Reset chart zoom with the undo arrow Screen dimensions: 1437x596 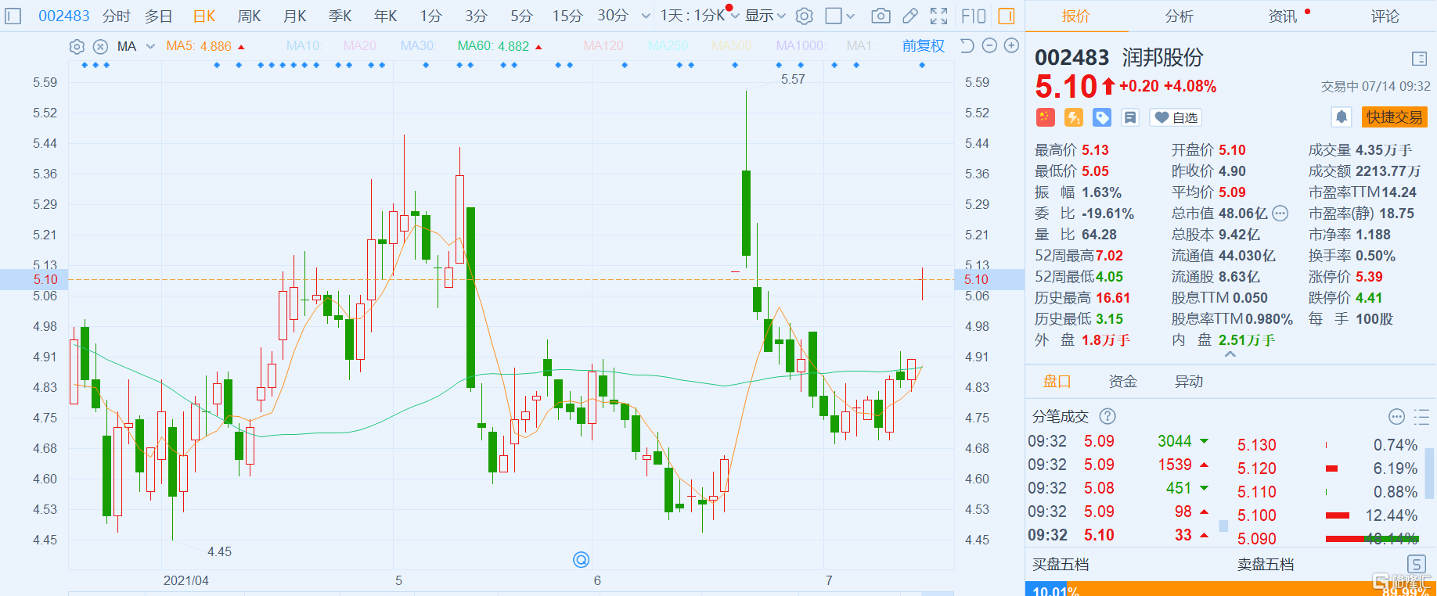tap(967, 46)
